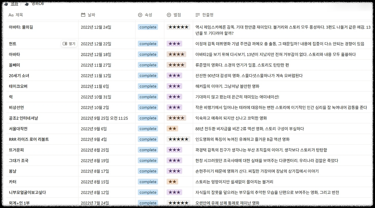The image size is (375, 208).
Task: Click review text starting 익숙하고 예측이 되지만
Action: [x=231, y=118]
